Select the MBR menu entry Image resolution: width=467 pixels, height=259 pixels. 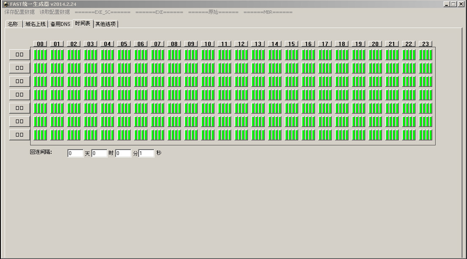(268, 12)
